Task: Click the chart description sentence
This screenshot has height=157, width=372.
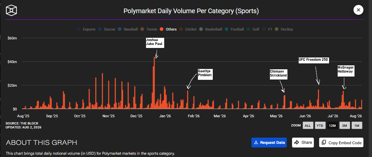Action: 90,153
